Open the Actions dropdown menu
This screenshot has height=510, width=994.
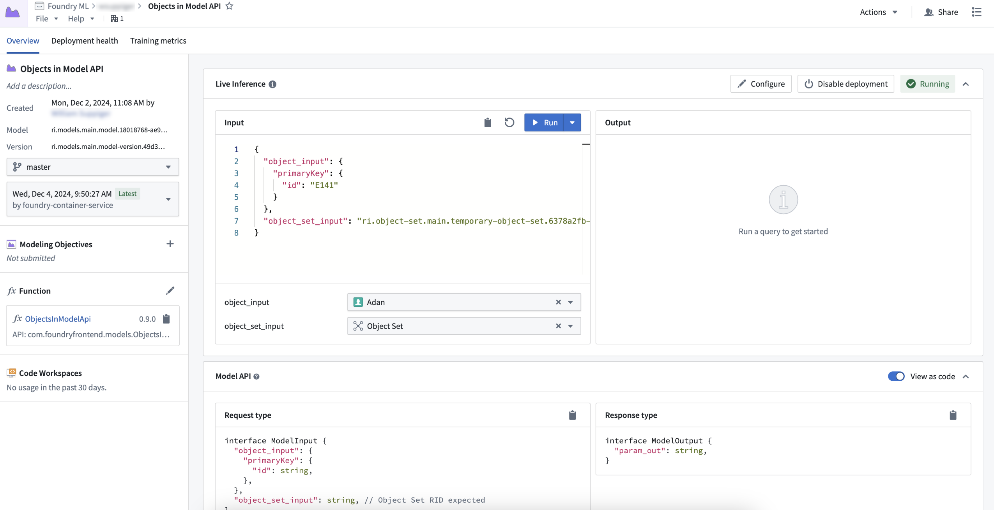pos(879,12)
